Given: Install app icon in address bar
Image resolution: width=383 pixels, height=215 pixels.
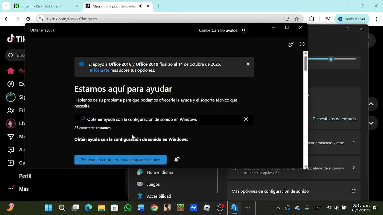Looking at the screenshot, I should (287, 19).
